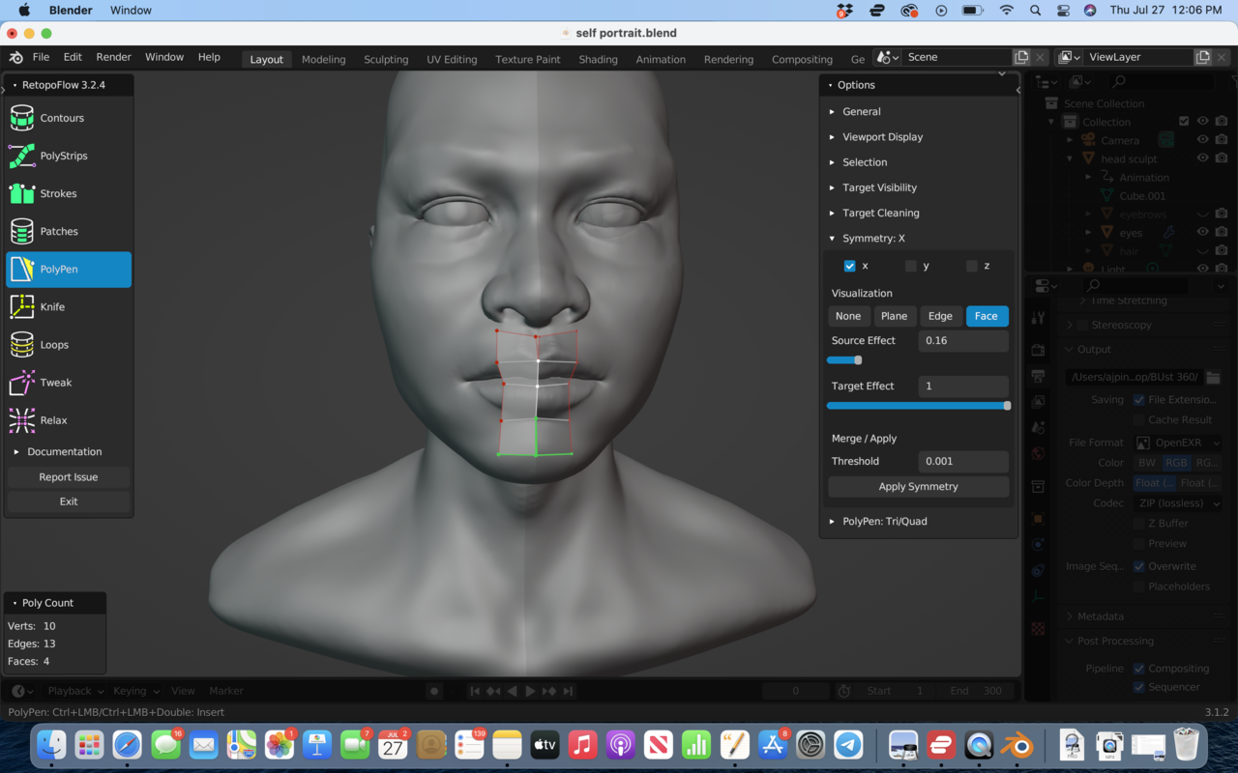
Task: Disable the x symmetry checkbox
Action: point(849,266)
